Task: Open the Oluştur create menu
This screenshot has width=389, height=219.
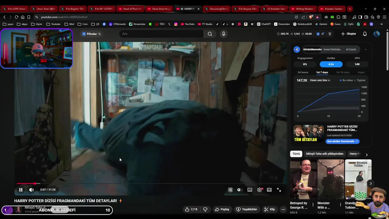Action: click(x=349, y=34)
